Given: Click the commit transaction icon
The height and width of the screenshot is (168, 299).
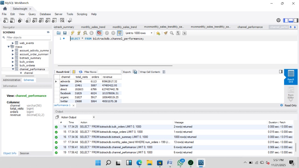Looking at the screenshot, I should click(107, 33).
